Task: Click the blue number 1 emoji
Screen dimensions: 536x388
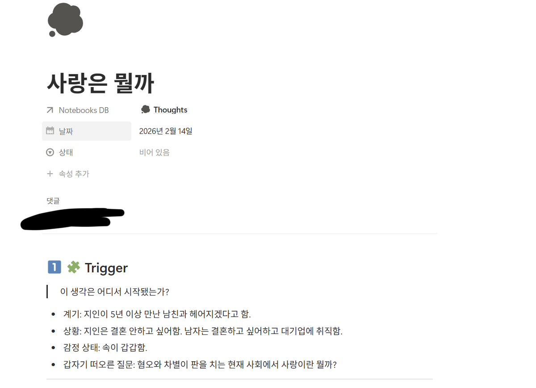Action: (x=54, y=267)
